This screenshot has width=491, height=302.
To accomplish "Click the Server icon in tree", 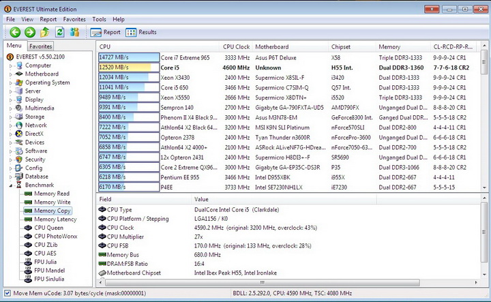I will [x=19, y=91].
